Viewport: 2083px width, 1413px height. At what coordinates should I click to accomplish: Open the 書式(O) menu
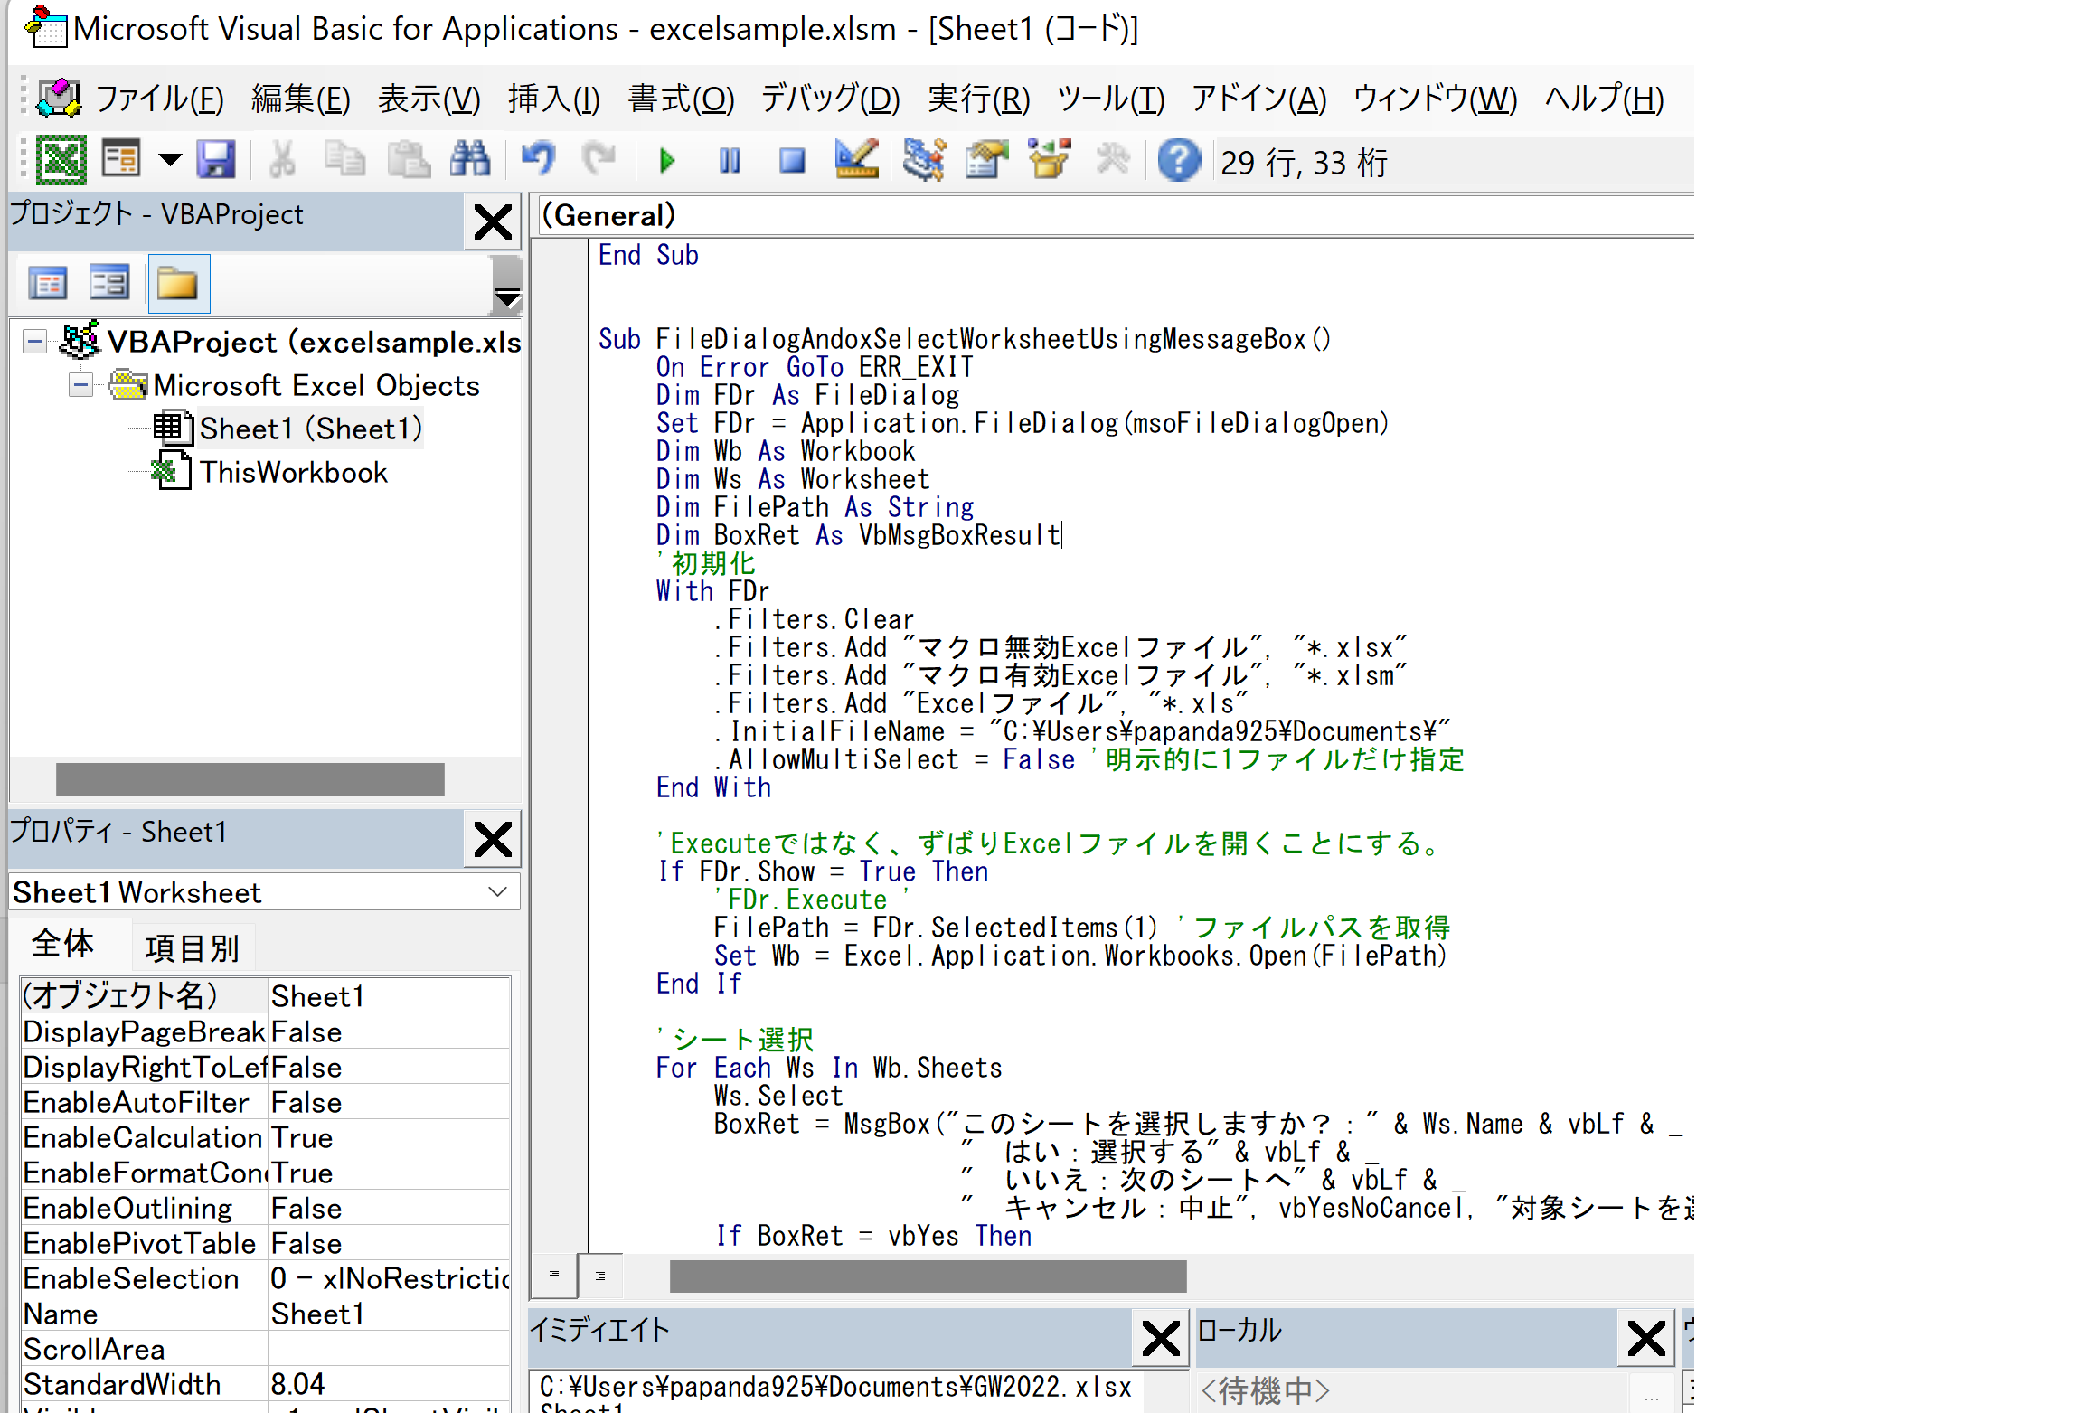click(682, 98)
